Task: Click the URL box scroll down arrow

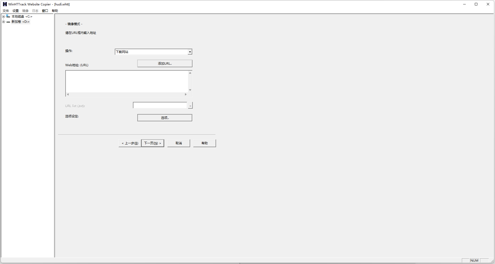Action: [190, 90]
